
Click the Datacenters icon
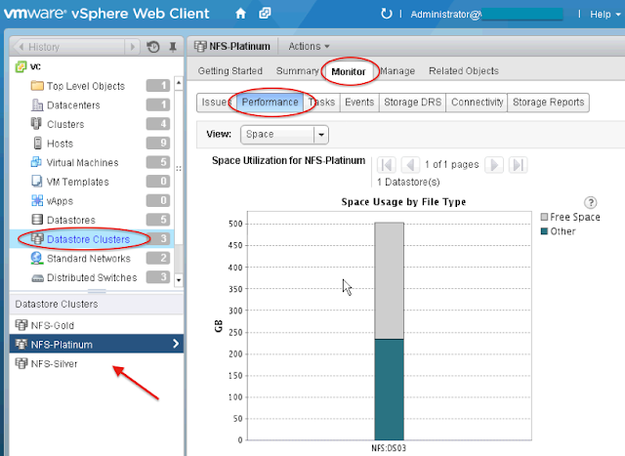(37, 104)
